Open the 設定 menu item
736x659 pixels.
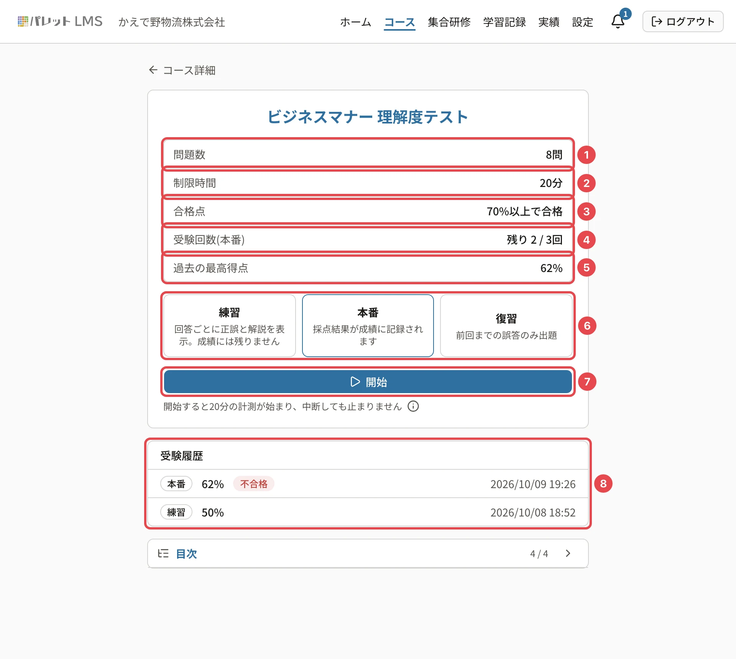(582, 22)
